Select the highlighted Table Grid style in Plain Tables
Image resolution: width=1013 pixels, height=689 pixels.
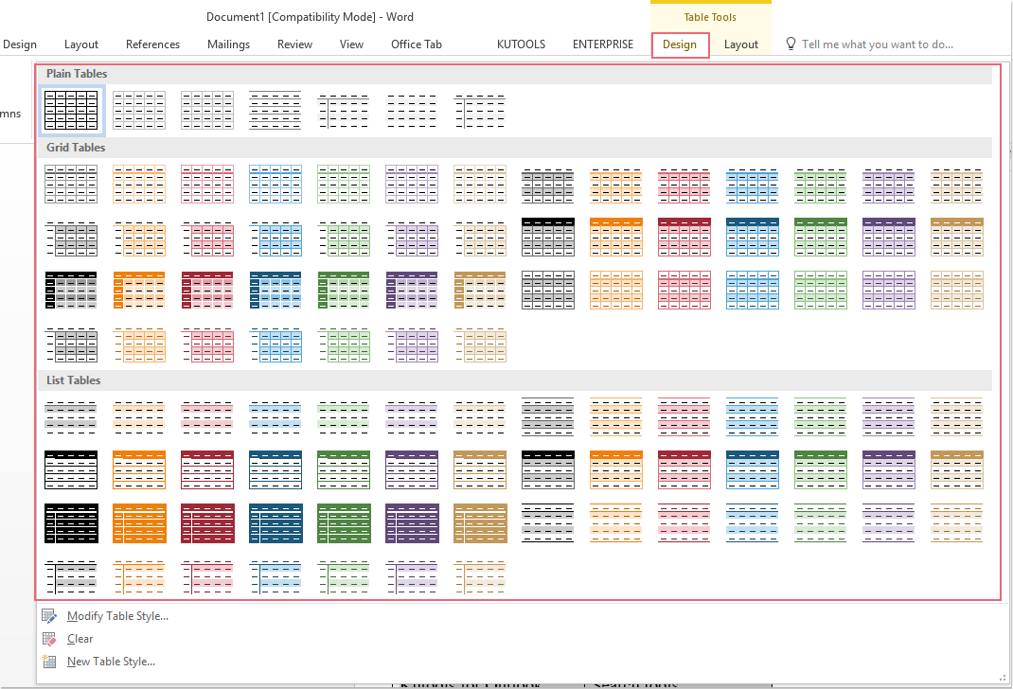point(71,110)
